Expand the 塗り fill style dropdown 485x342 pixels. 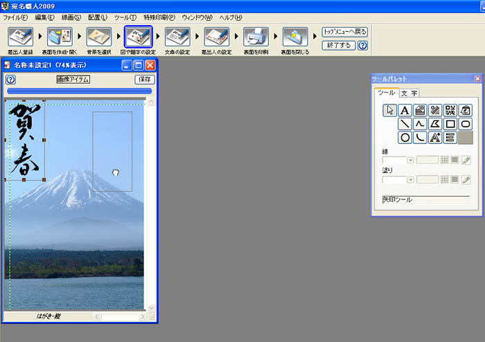click(x=410, y=180)
